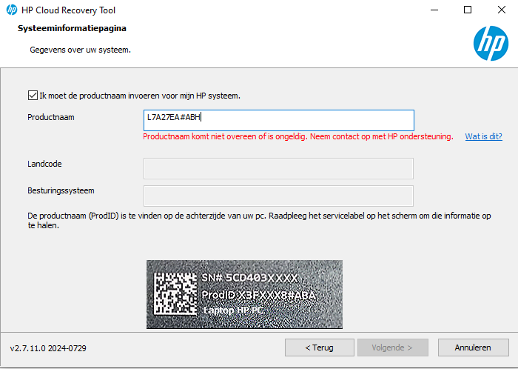
Task: Click the 'Besturingssysteem' label
Action: pos(61,190)
